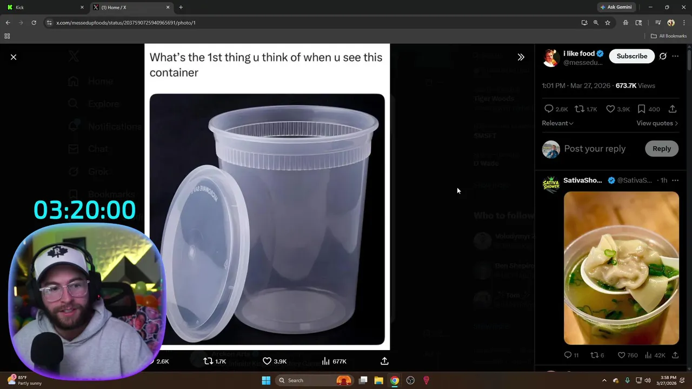Share SativaShower's reply

click(675, 355)
